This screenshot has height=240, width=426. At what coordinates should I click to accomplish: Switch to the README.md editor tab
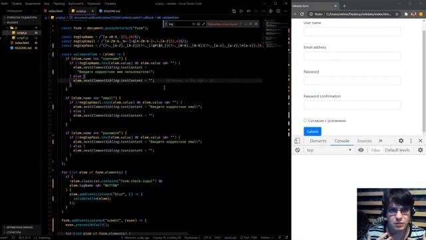point(110,11)
